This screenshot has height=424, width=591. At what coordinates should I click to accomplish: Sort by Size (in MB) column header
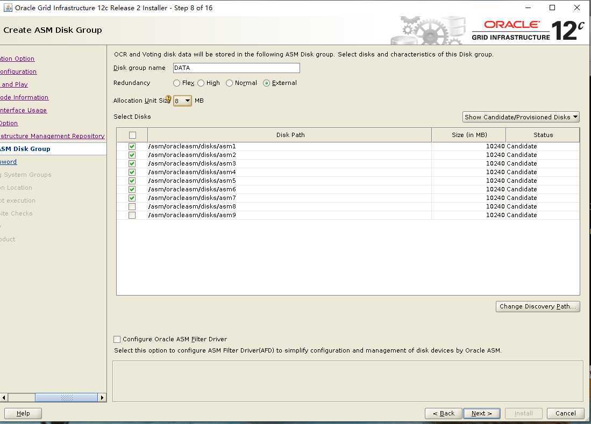coord(468,135)
